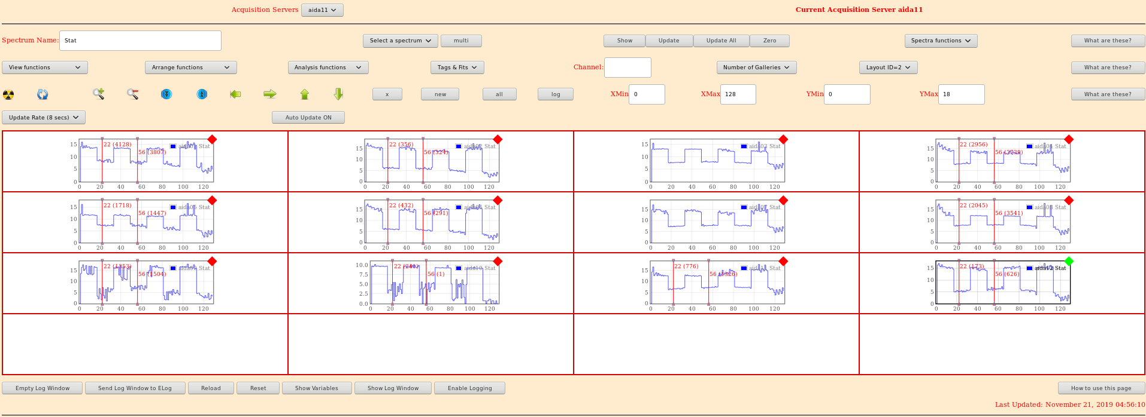Image resolution: width=1146 pixels, height=417 pixels.
Task: Click the blue legend swatch in aida03 plot
Action: click(744, 146)
